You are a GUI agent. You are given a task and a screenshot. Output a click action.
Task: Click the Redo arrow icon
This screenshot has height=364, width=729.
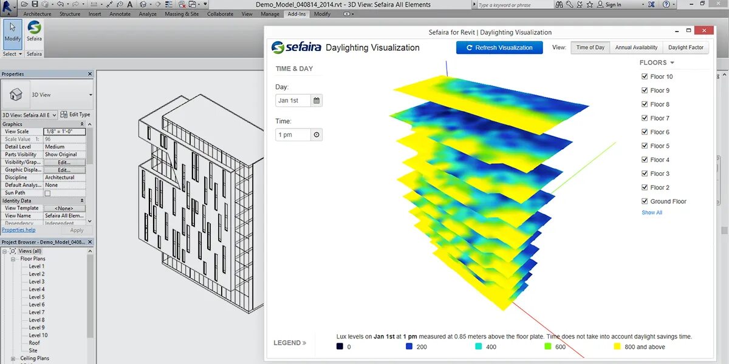pos(75,4)
